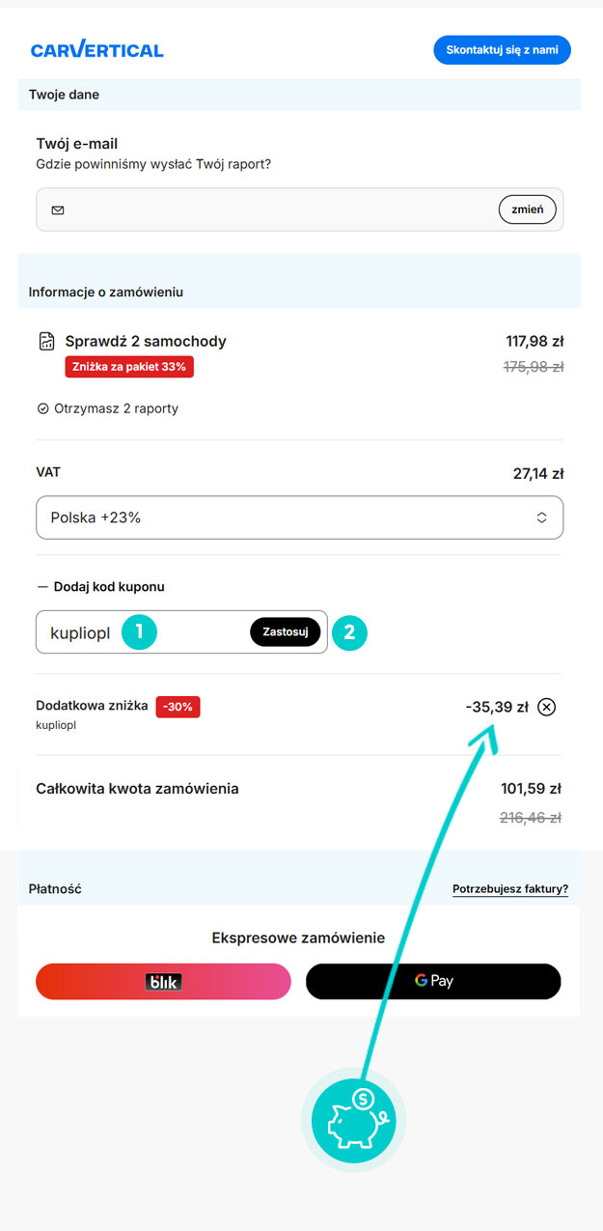Click the piggy bank savings icon
The image size is (603, 1231).
tap(353, 1120)
